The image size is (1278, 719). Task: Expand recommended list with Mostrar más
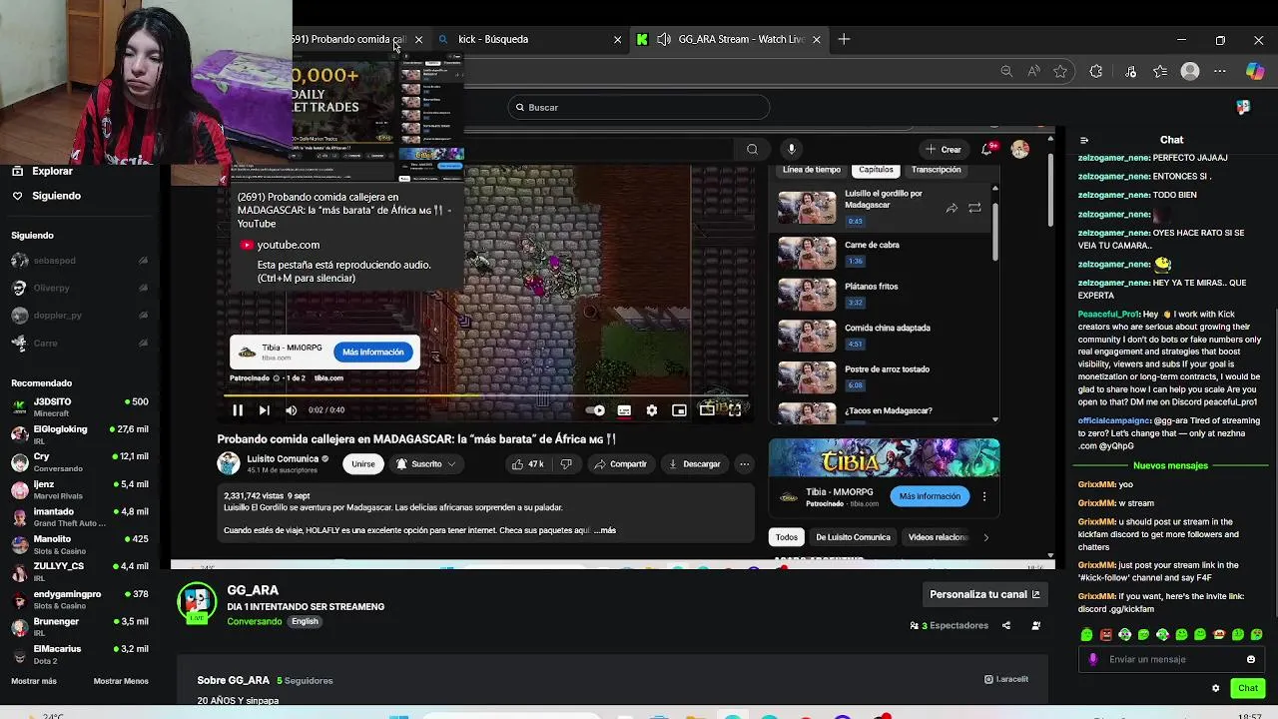point(34,681)
